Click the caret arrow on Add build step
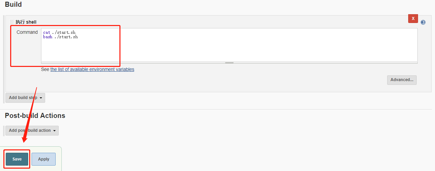The image size is (435, 171). (x=41, y=98)
